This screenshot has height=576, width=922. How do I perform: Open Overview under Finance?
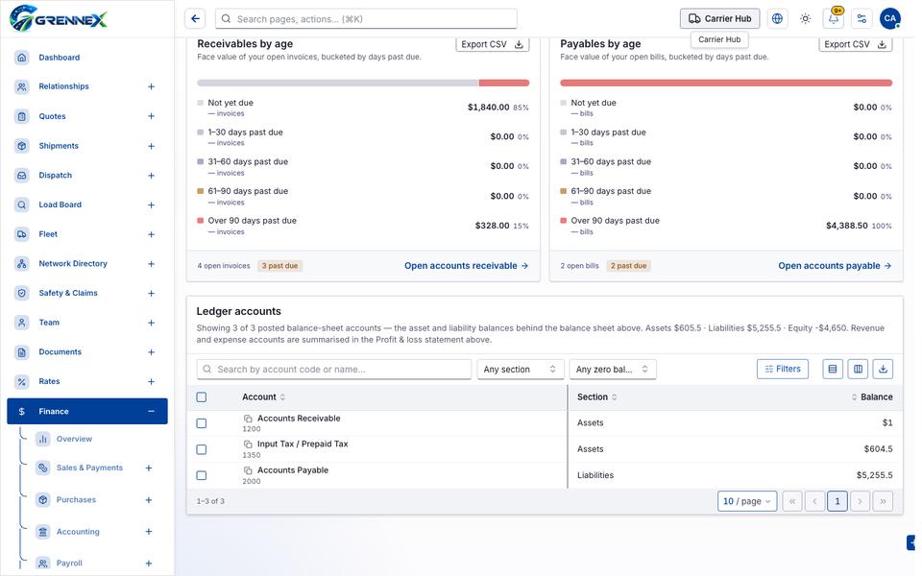tap(74, 439)
